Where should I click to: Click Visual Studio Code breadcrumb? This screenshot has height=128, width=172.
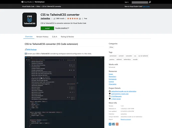point(28,6)
